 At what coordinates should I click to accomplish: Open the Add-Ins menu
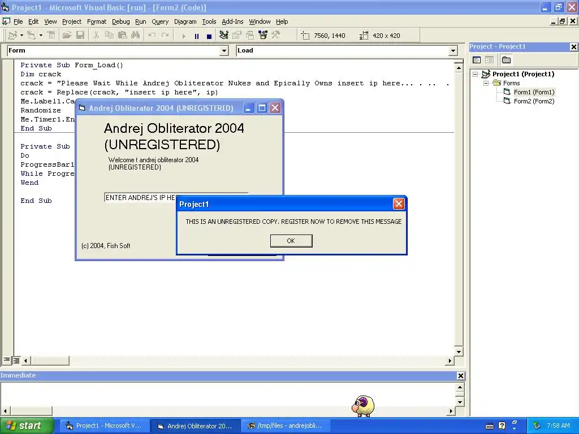click(232, 21)
